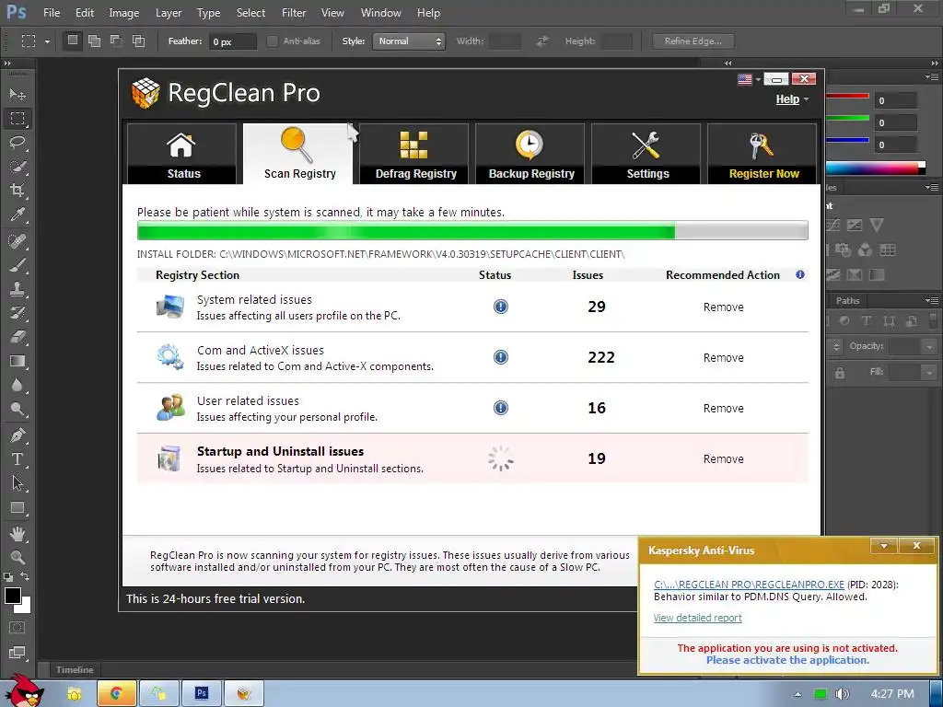This screenshot has width=943, height=707.
Task: Click the Quick Mask mode icon
Action: (x=17, y=628)
